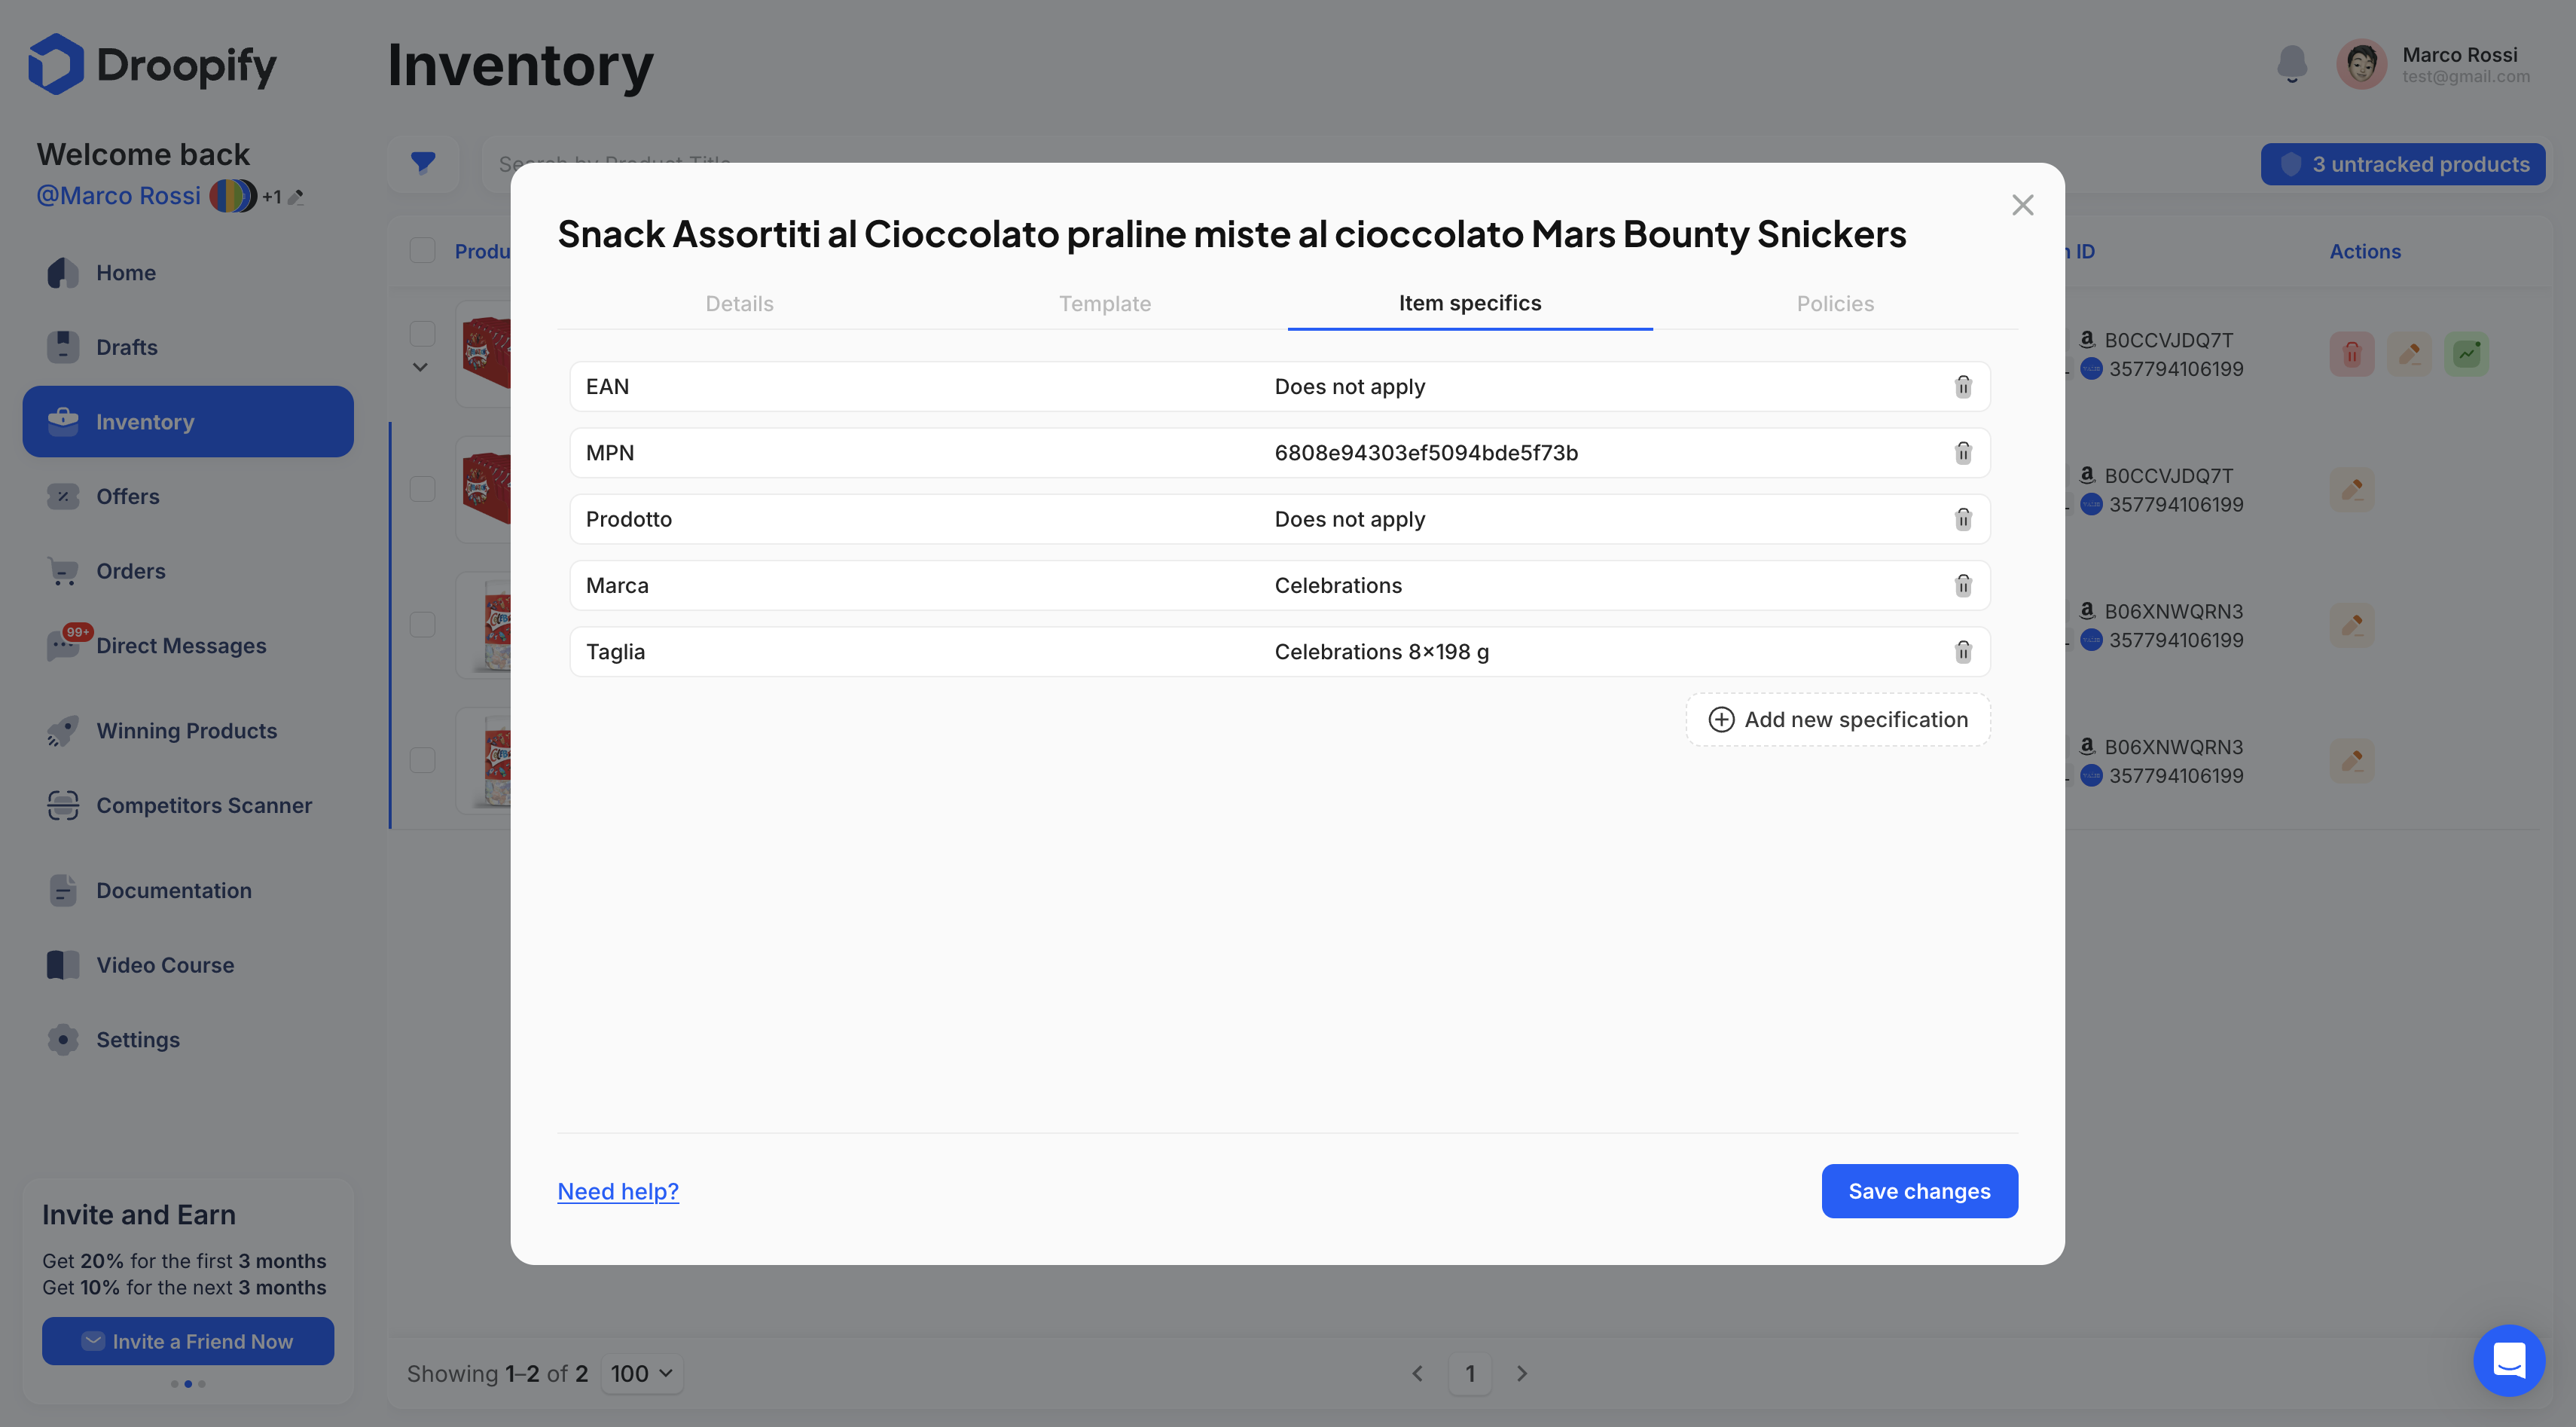Check the second product's selection box
The height and width of the screenshot is (1427, 2576).
tap(422, 489)
